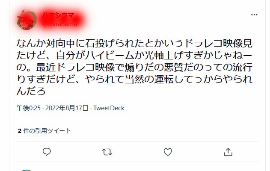
Task: Click the blurred author display name
Action: (x=58, y=15)
